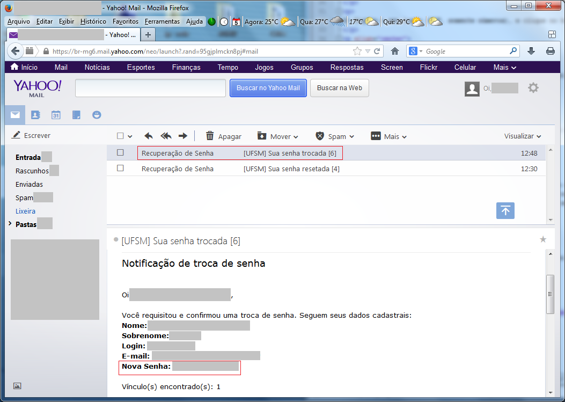Go to browser home page icon
The width and height of the screenshot is (565, 402).
tap(395, 51)
